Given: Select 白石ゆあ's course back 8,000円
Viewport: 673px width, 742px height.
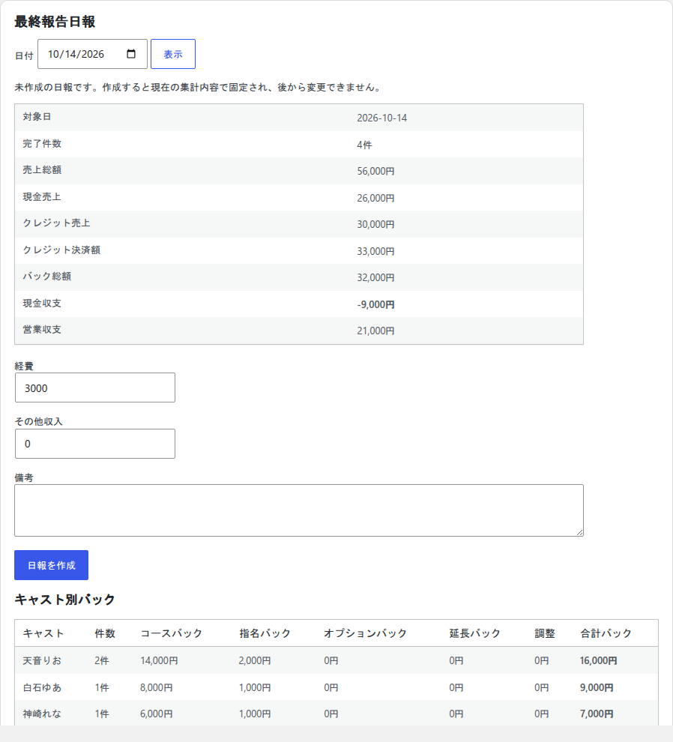Looking at the screenshot, I should point(157,687).
